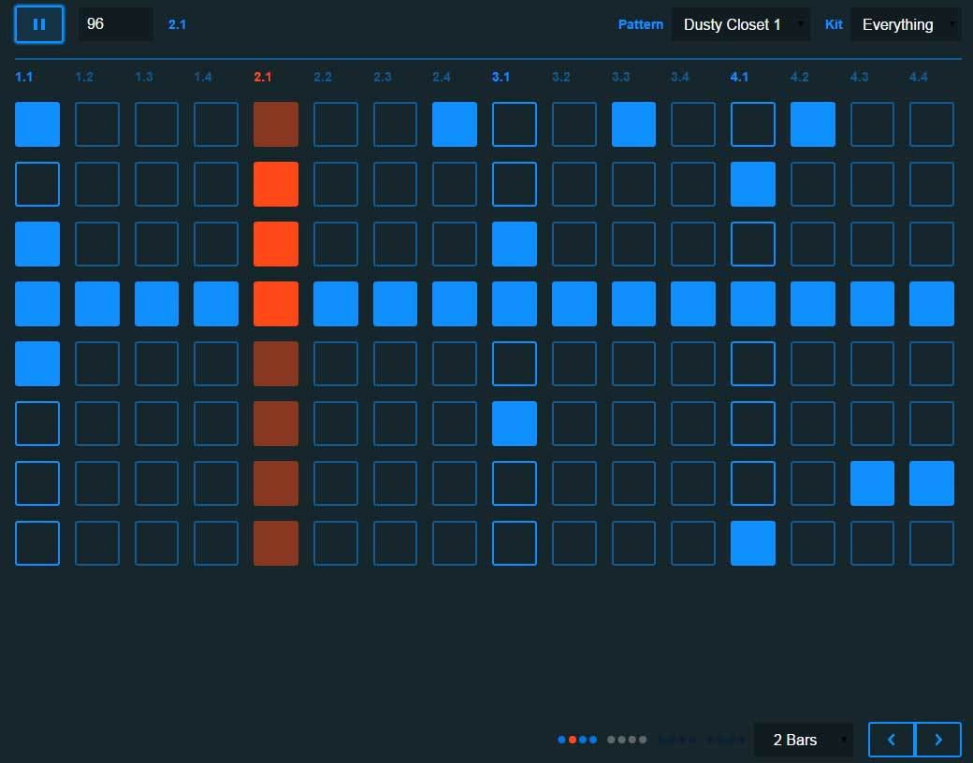This screenshot has height=763, width=973.
Task: Click the 2.1 position readout beside tempo
Action: point(177,24)
